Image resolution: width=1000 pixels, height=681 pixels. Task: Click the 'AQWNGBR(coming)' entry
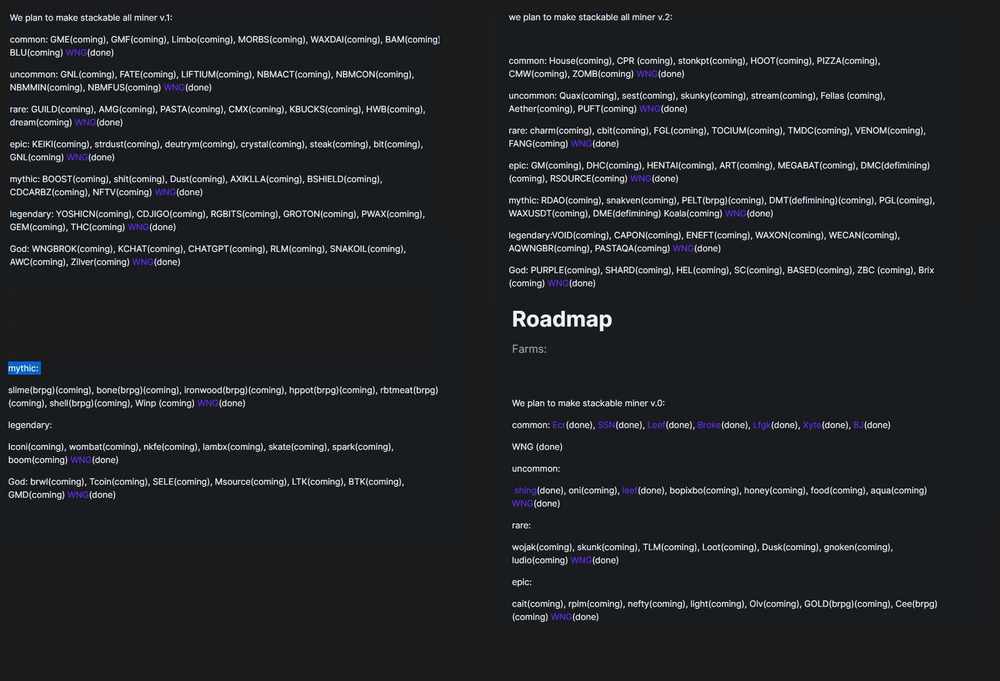point(550,249)
